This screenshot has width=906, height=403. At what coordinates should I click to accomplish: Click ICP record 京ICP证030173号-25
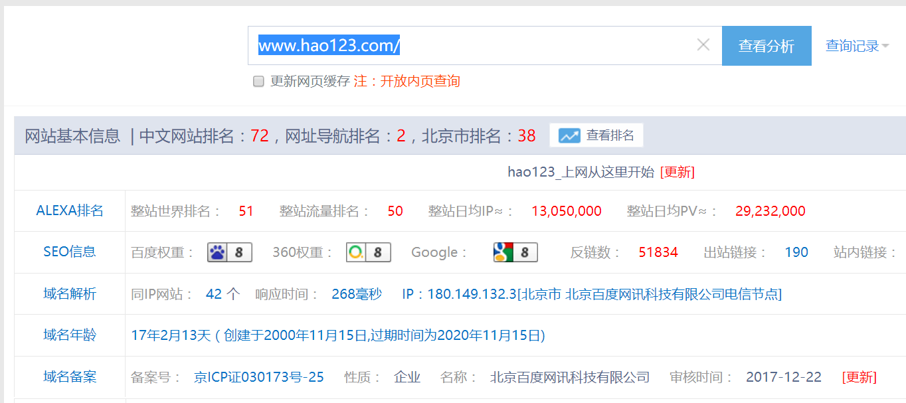(259, 377)
